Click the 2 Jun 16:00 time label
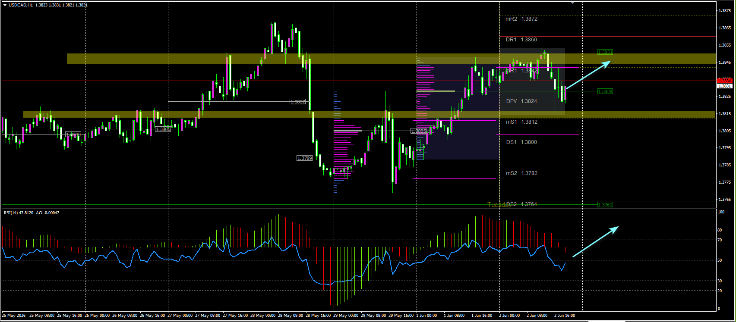Screen dimensions: 736x322 (565, 316)
